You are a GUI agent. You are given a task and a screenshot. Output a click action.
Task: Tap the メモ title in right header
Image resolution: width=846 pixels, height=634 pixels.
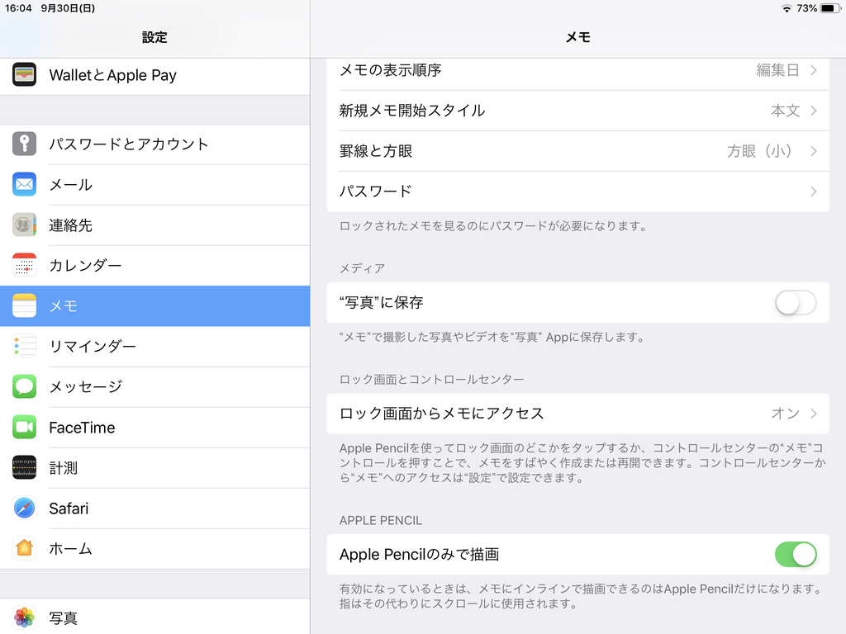click(577, 37)
